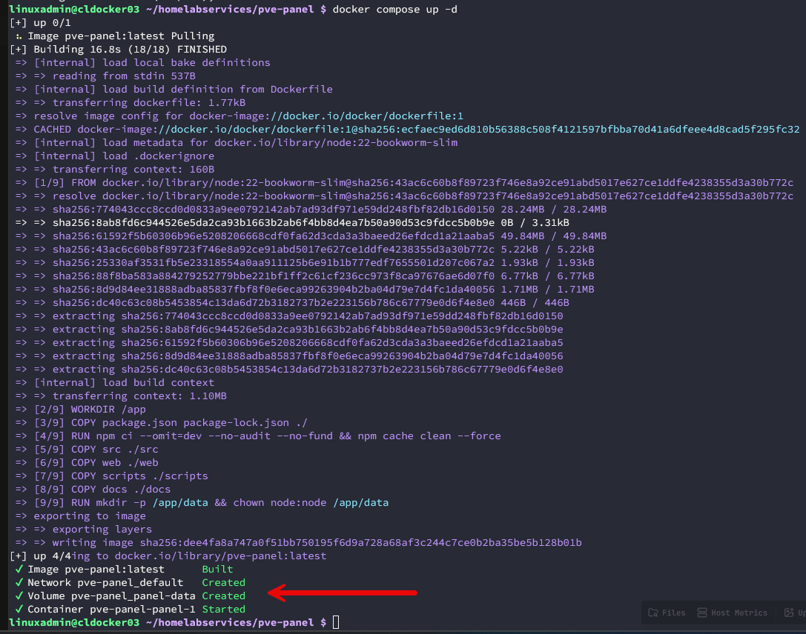Click 'extracting sha256:61592f5b' line
This screenshot has height=634, width=806.
click(x=289, y=343)
